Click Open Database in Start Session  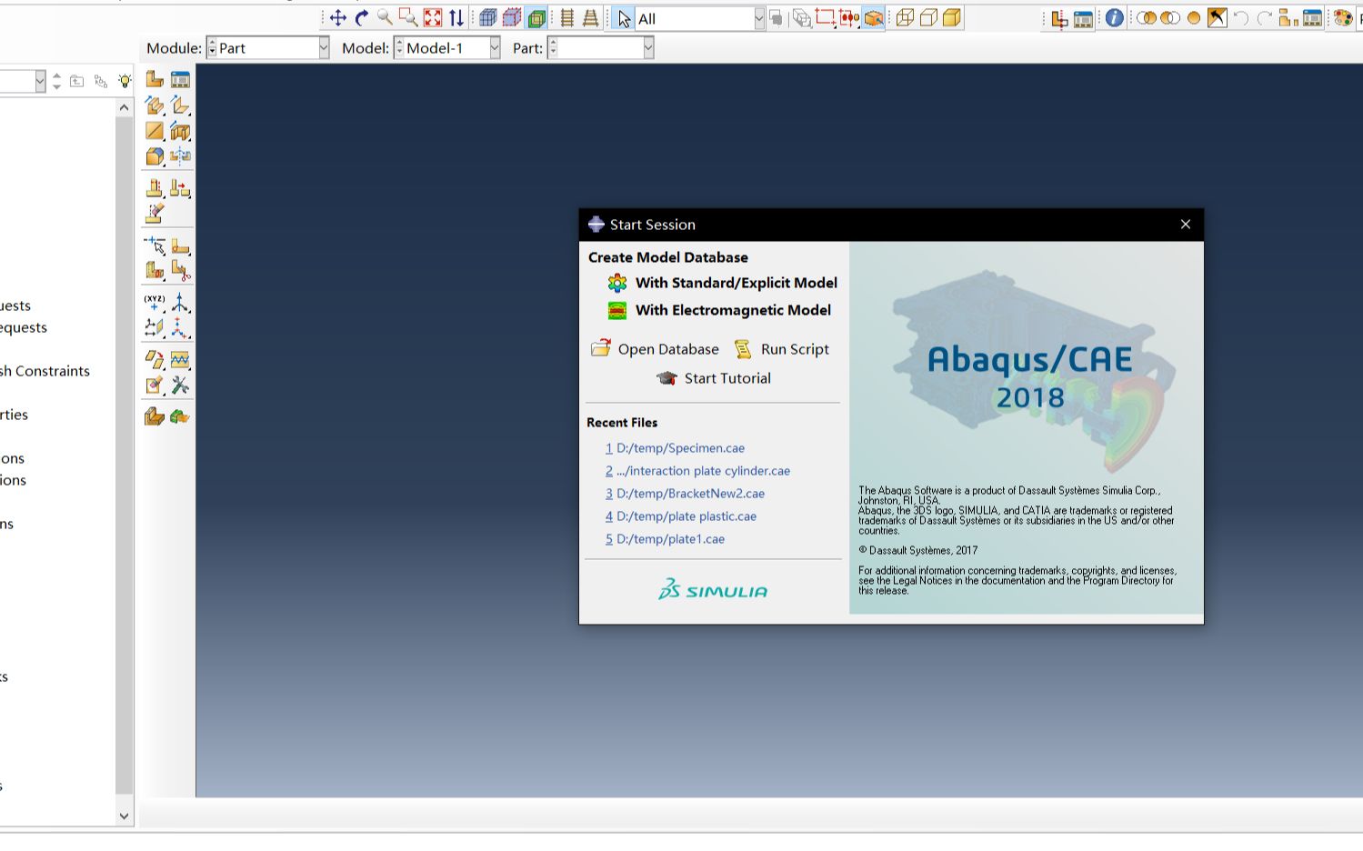655,349
